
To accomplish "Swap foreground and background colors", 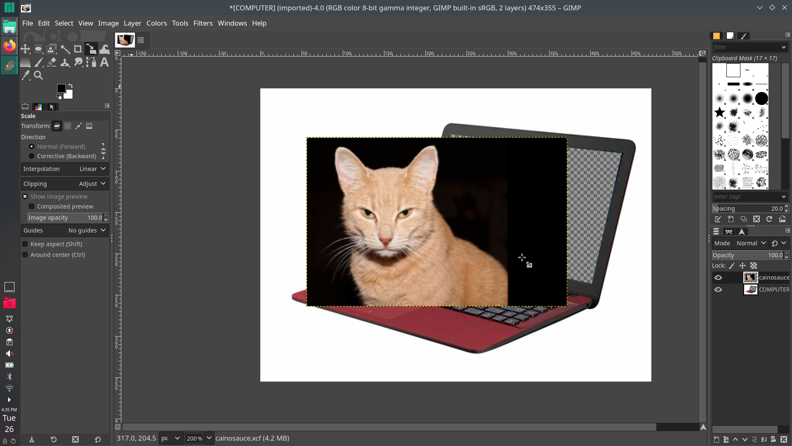I will point(71,86).
